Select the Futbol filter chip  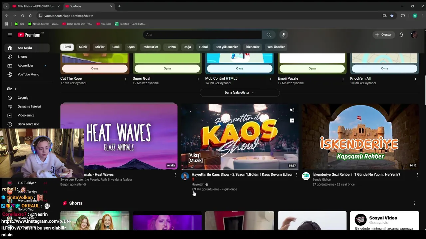tap(203, 47)
